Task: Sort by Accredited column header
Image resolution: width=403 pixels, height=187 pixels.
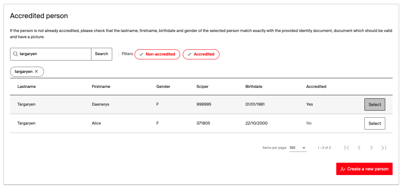Action: 316,87
